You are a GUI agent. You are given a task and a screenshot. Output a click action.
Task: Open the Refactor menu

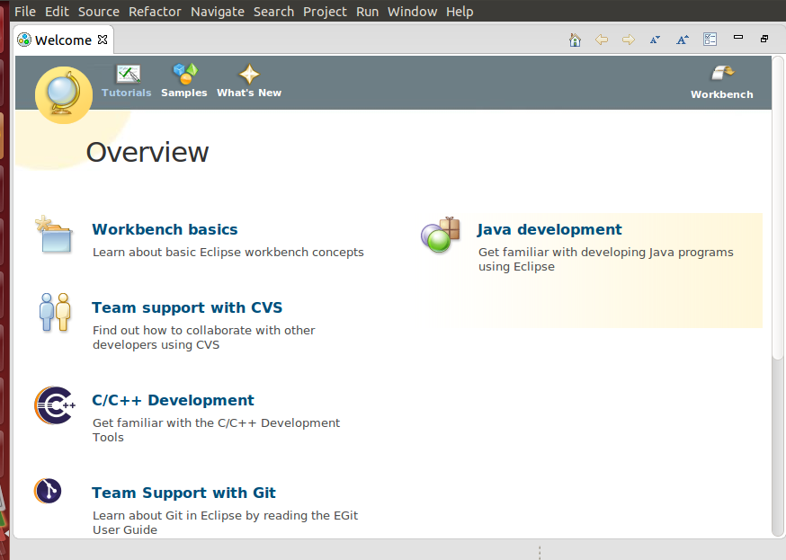pyautogui.click(x=155, y=12)
